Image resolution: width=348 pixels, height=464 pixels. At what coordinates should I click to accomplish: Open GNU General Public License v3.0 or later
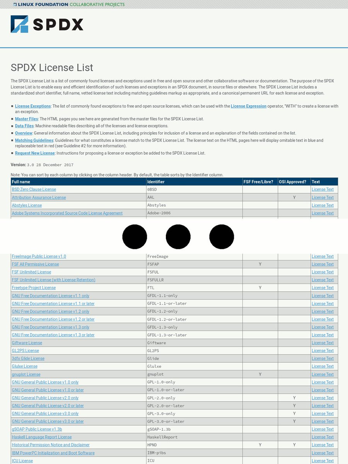[48, 421]
